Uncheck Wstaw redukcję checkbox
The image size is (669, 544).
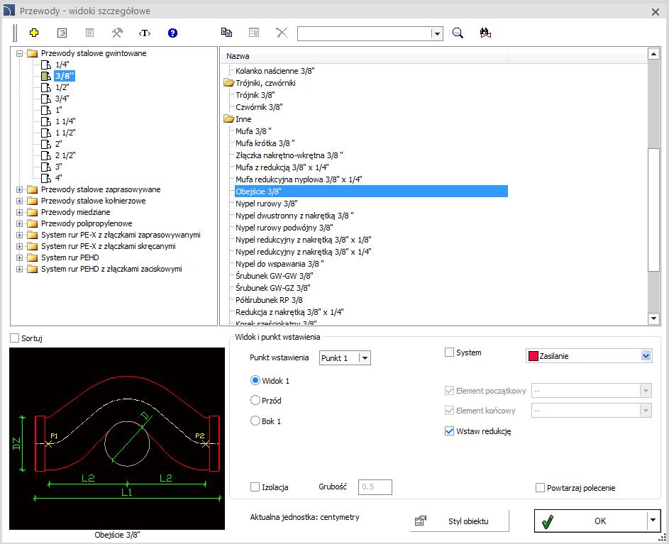tap(449, 431)
